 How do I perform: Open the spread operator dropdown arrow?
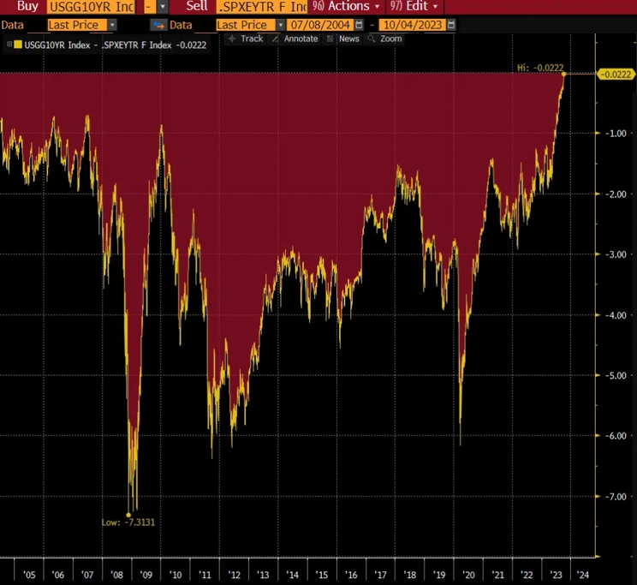click(163, 7)
